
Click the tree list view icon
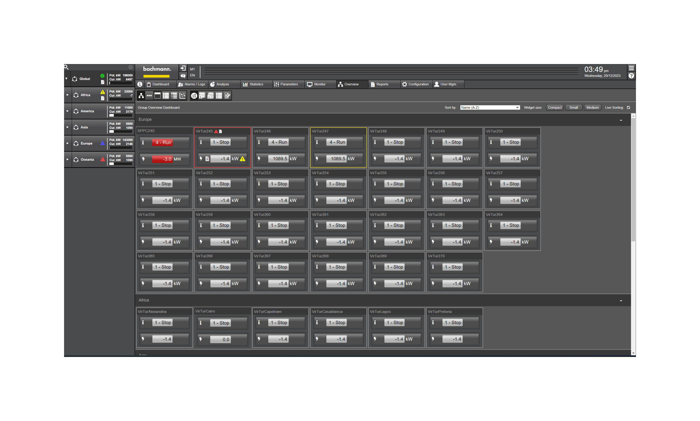[x=174, y=96]
